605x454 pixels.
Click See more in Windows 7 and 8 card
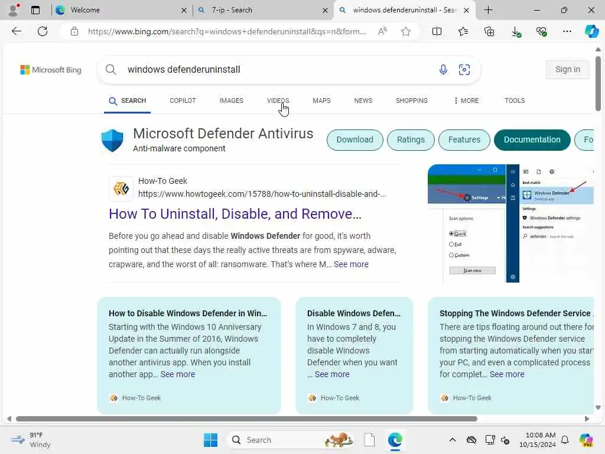point(332,374)
